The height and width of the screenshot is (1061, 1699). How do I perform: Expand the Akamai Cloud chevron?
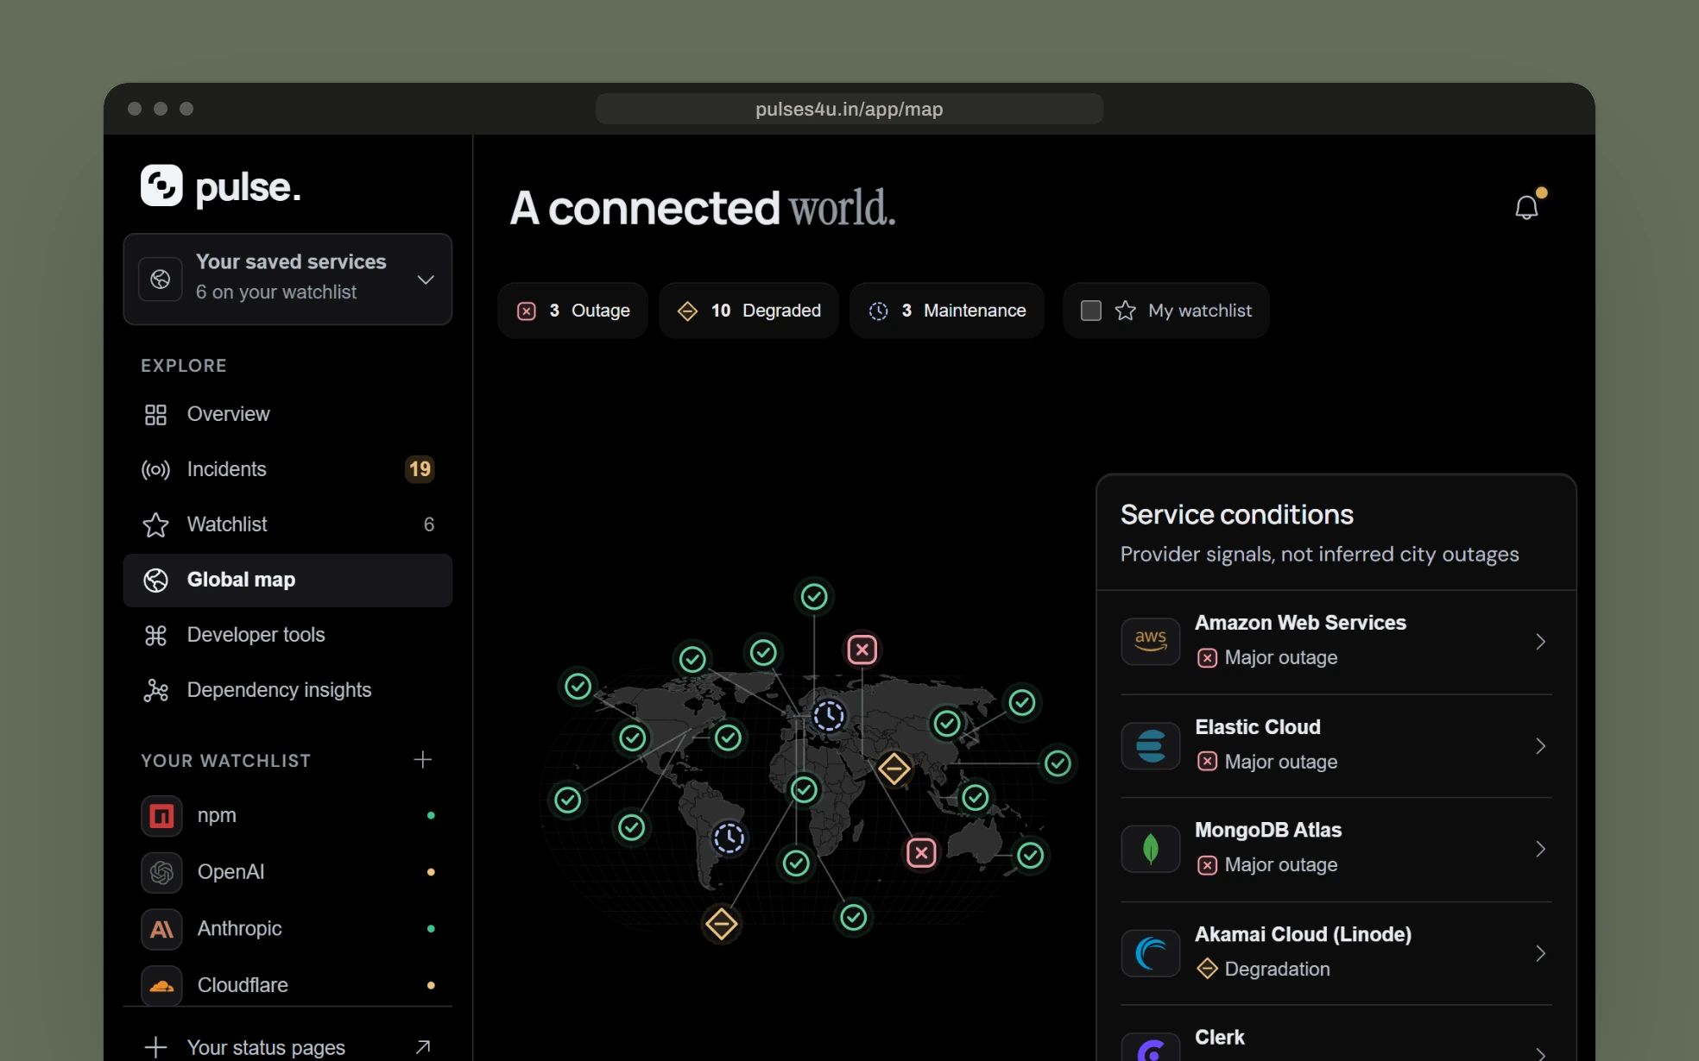pos(1540,953)
